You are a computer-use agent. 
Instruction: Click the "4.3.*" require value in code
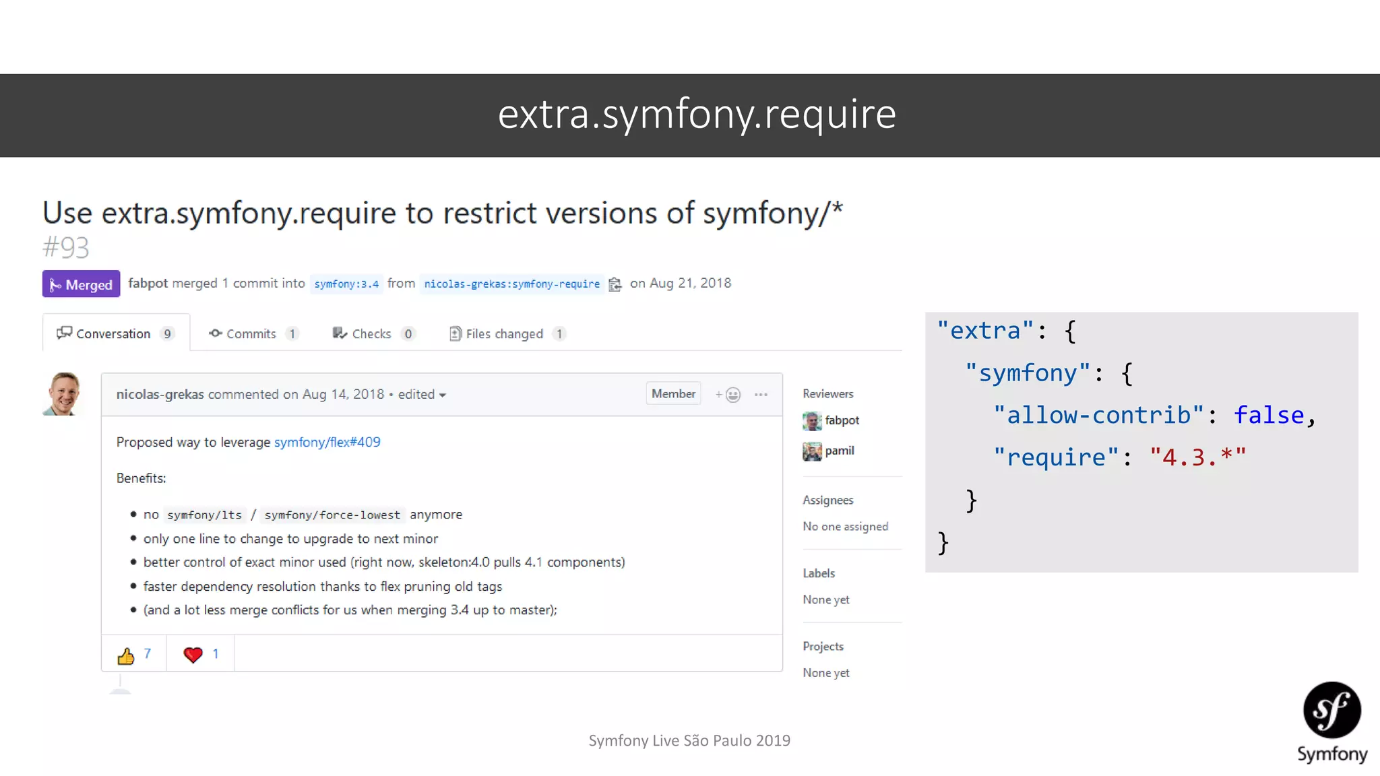tap(1198, 457)
